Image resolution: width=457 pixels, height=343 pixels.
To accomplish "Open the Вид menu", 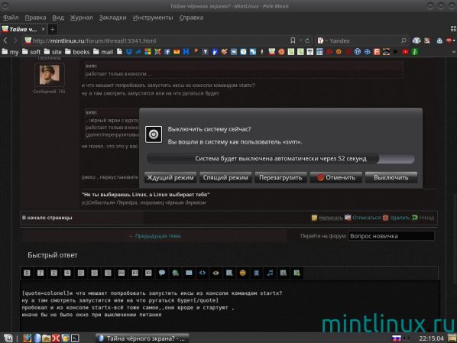I will (58, 18).
